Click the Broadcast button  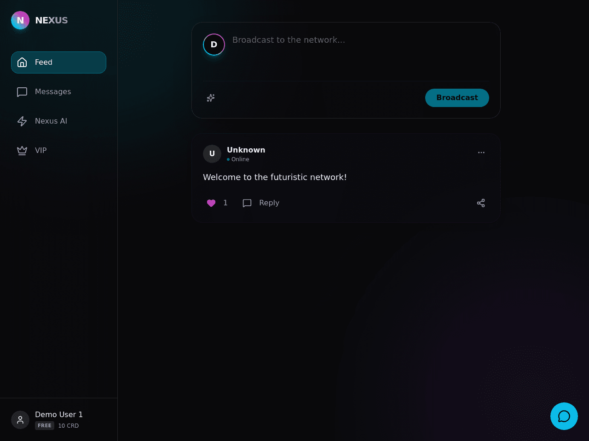click(x=457, y=98)
